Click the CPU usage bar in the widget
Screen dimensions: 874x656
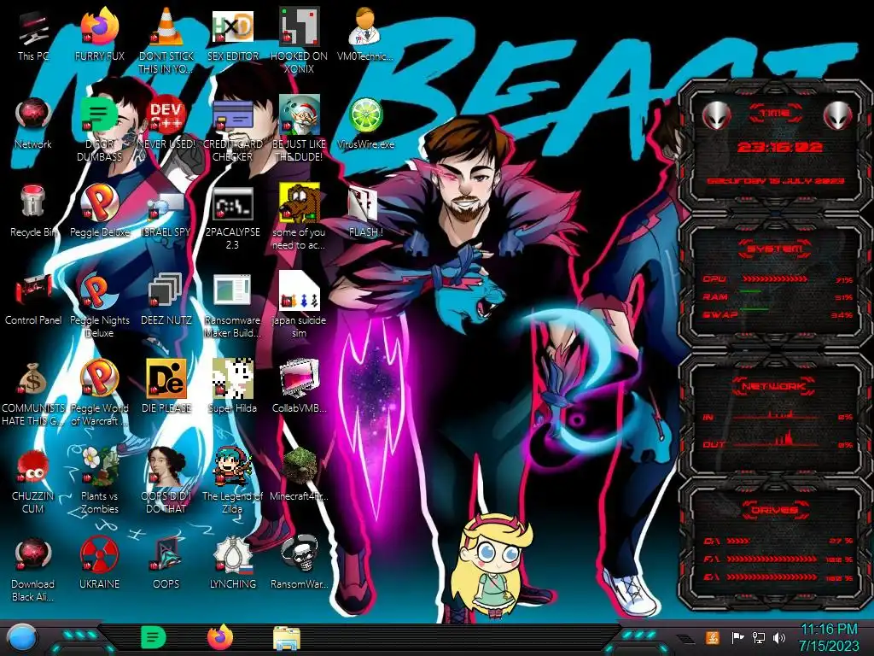[x=775, y=279]
